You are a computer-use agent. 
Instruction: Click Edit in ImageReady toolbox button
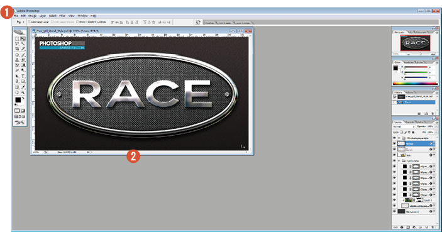19,123
